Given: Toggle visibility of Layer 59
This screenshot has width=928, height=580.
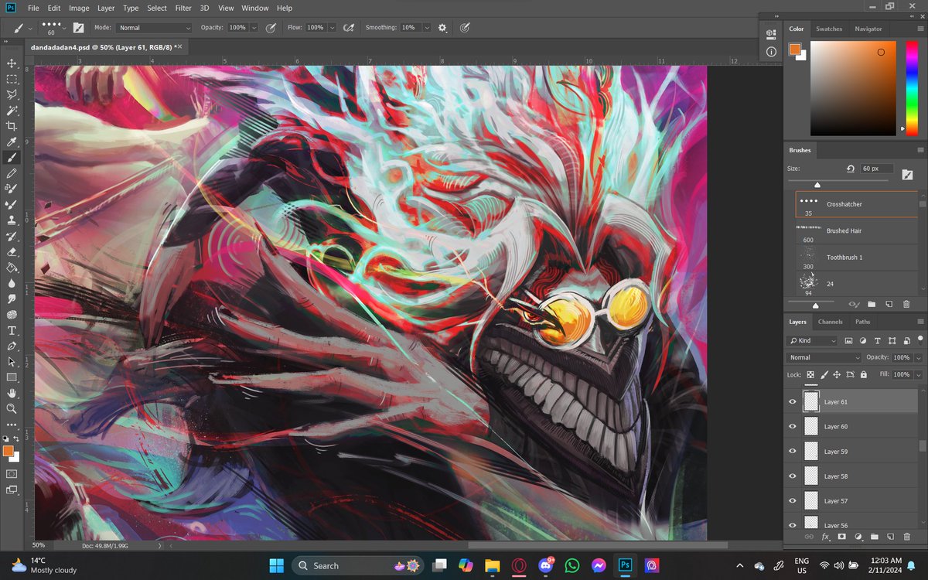Looking at the screenshot, I should pos(793,451).
